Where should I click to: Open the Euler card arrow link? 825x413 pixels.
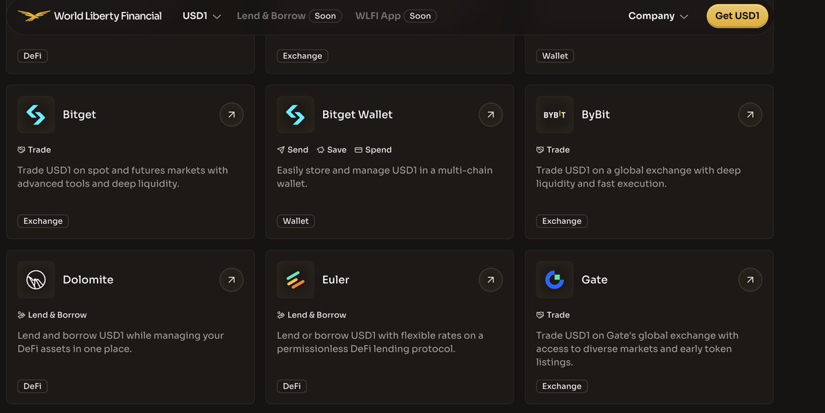(x=491, y=280)
